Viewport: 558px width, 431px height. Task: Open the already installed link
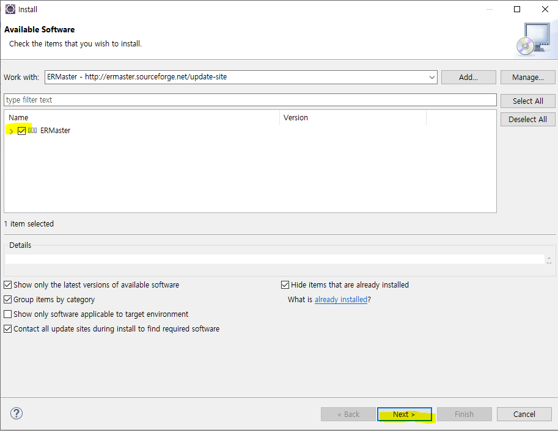[x=341, y=299]
